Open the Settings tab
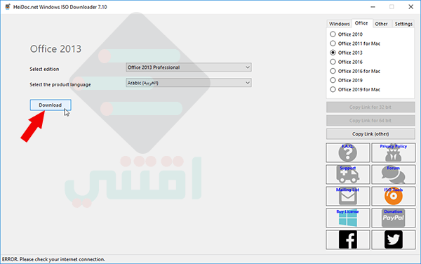Image resolution: width=421 pixels, height=264 pixels. tap(403, 24)
